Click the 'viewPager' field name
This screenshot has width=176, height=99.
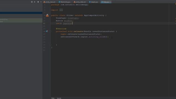click(x=73, y=18)
